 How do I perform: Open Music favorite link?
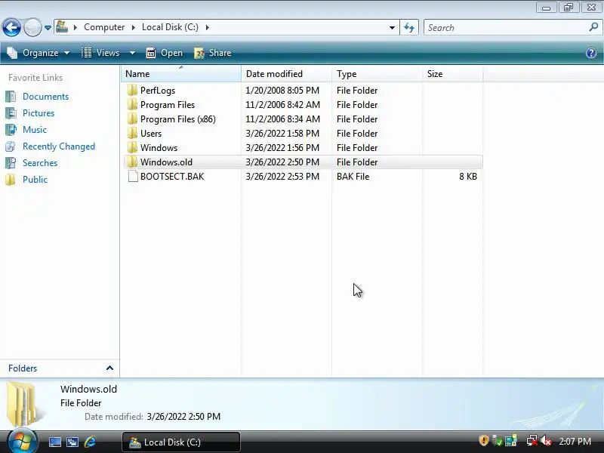[x=35, y=130]
